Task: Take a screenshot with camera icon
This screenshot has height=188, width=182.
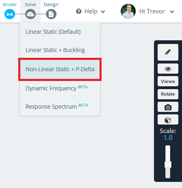Action: click(x=168, y=107)
